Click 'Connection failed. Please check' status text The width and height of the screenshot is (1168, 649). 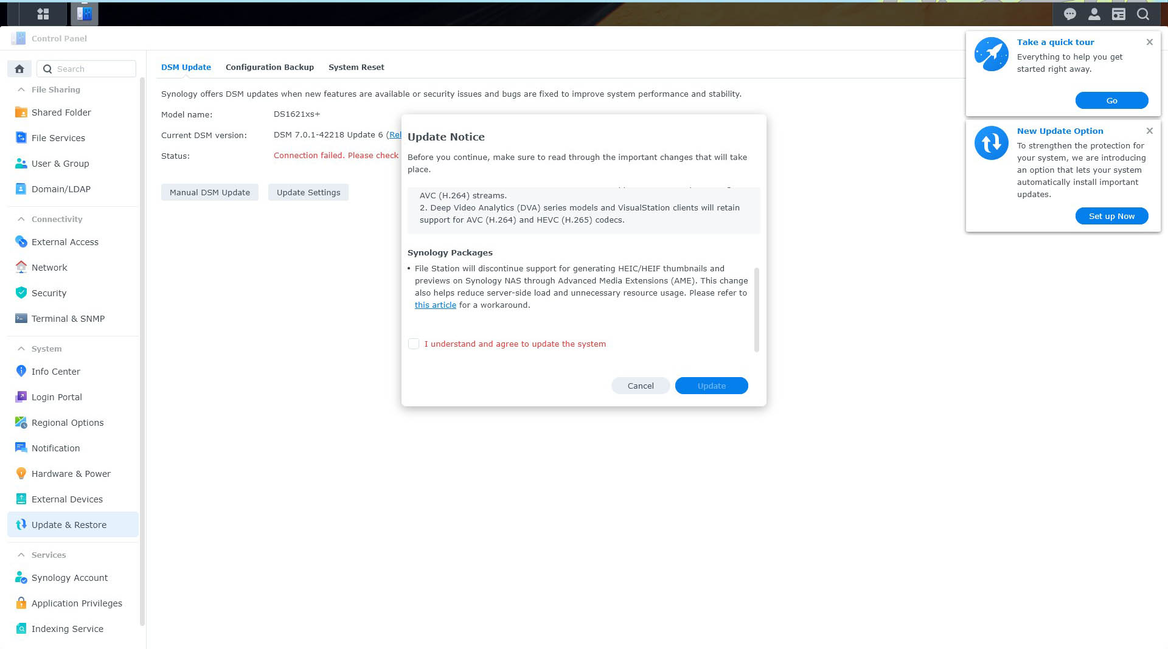pos(336,156)
